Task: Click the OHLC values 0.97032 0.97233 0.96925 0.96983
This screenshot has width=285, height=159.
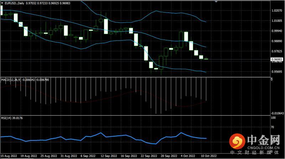Action: click(48, 3)
